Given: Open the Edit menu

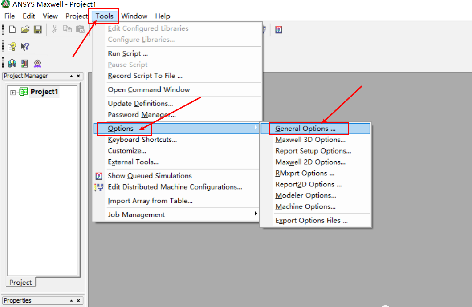Looking at the screenshot, I should coord(29,16).
